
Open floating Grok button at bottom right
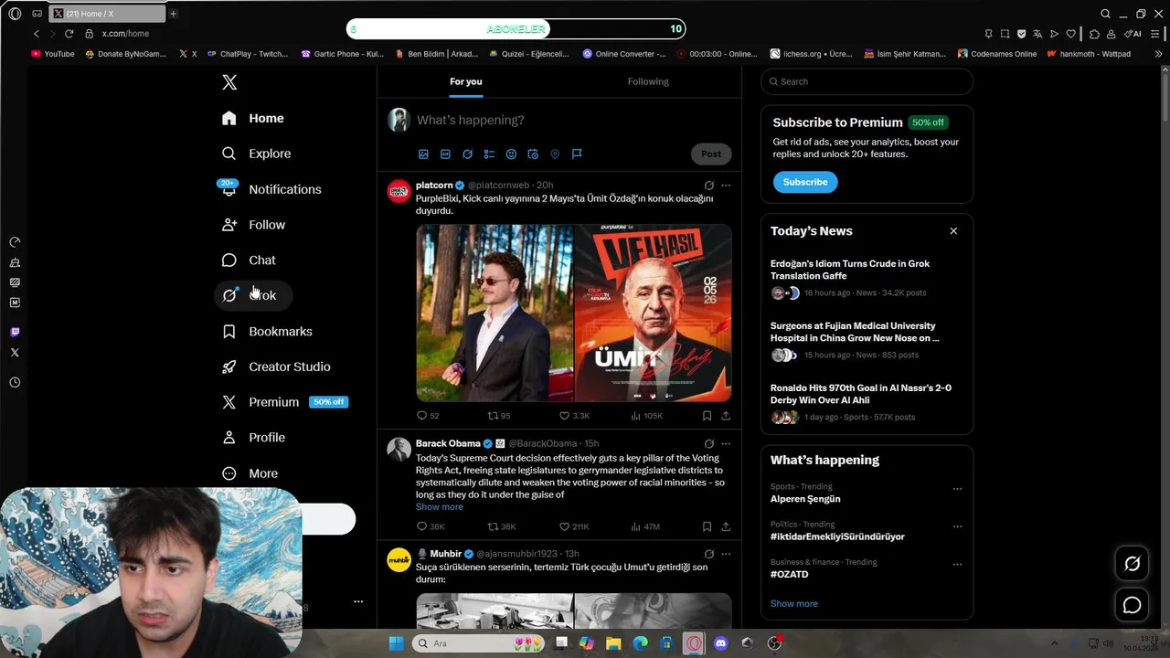coord(1132,564)
